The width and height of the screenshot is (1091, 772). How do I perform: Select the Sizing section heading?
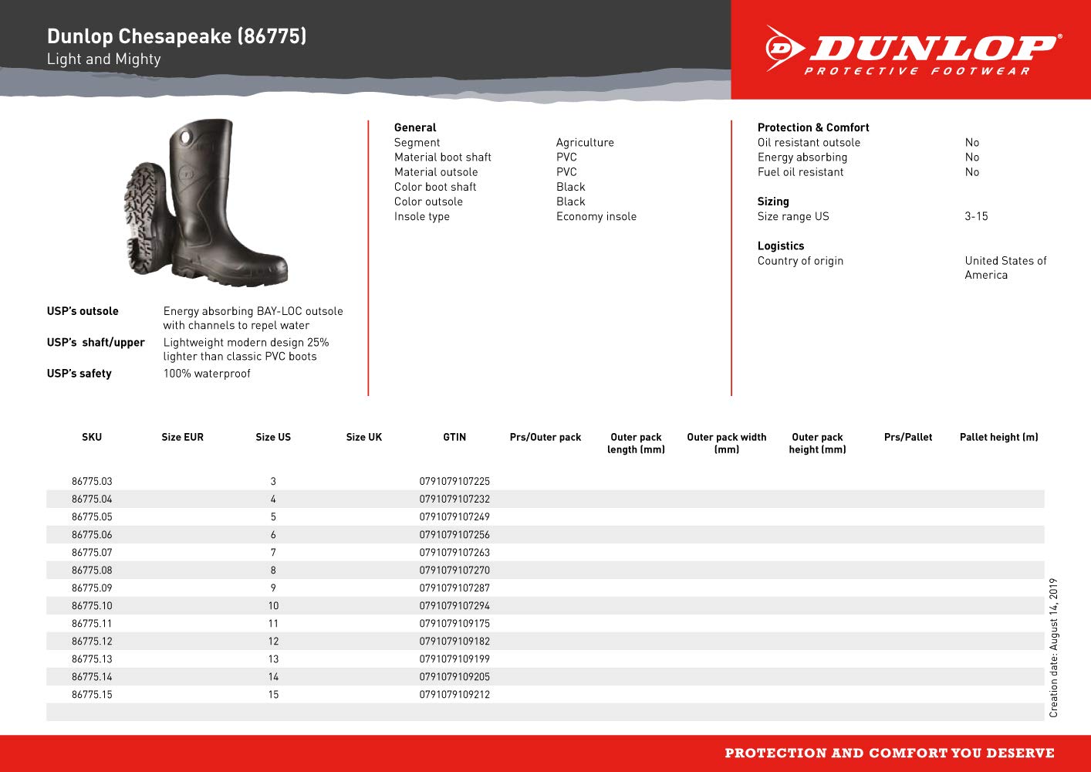tap(773, 201)
